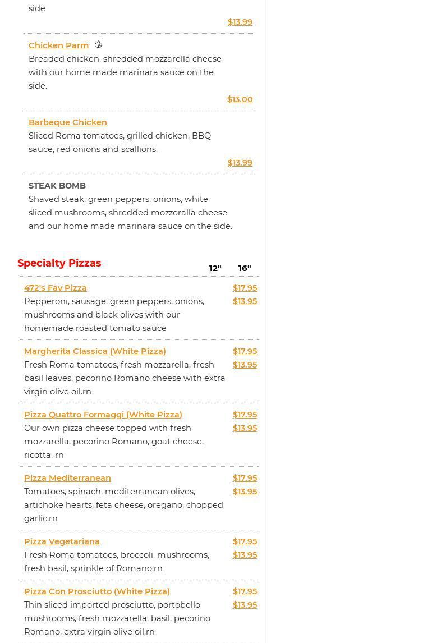Open the Pizza Mediterranean link
Screen dimensions: 432x643
click(x=67, y=478)
